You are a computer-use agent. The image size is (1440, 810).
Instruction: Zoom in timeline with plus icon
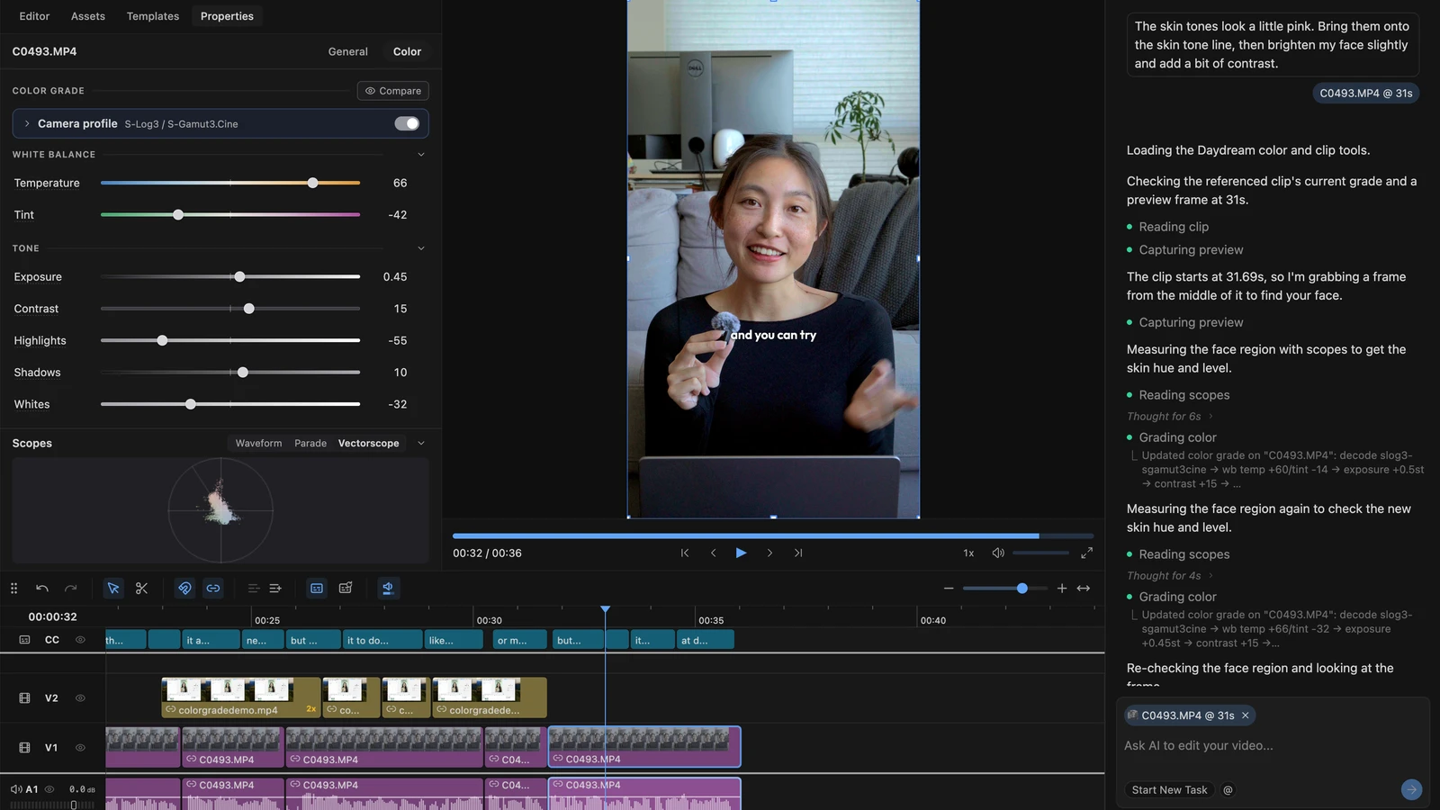coord(1062,588)
